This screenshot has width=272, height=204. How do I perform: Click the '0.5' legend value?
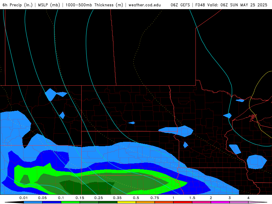click(x=136, y=198)
